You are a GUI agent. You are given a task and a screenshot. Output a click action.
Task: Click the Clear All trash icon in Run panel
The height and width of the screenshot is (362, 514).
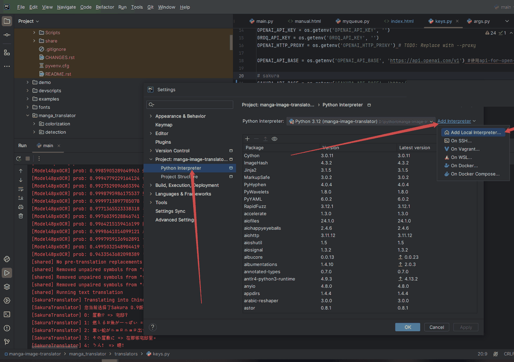(x=21, y=216)
